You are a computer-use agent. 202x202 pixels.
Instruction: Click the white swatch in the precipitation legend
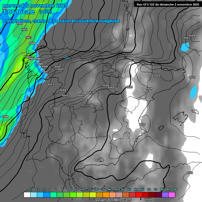click(27, 195)
